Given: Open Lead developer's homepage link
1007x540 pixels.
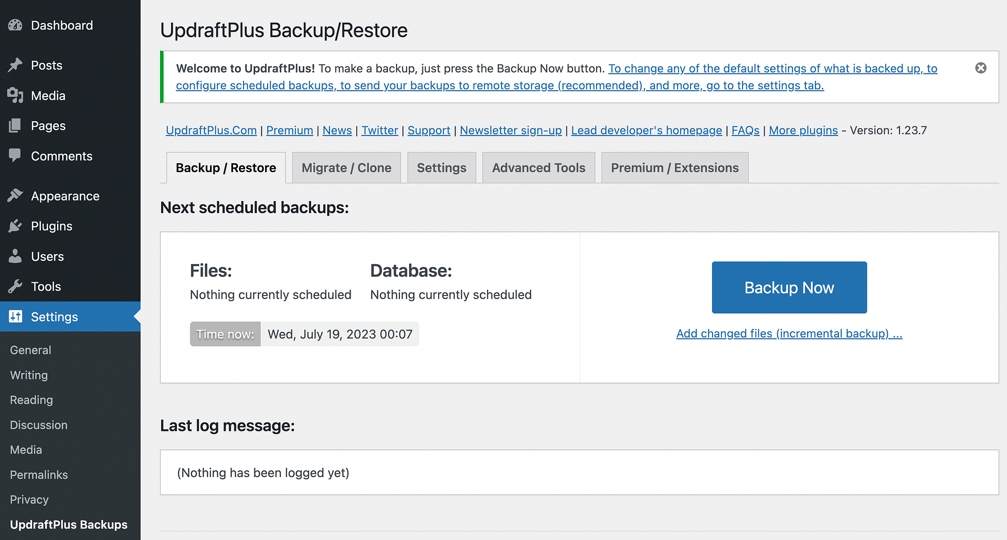Looking at the screenshot, I should click(647, 130).
